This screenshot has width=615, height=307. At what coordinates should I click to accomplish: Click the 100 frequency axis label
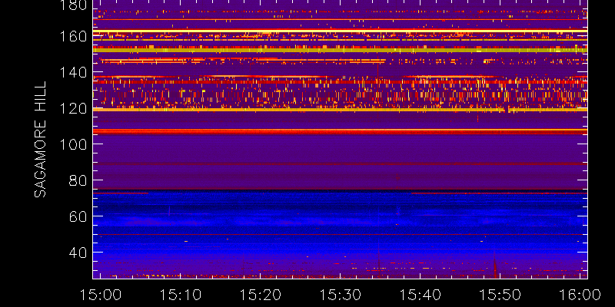tap(73, 144)
